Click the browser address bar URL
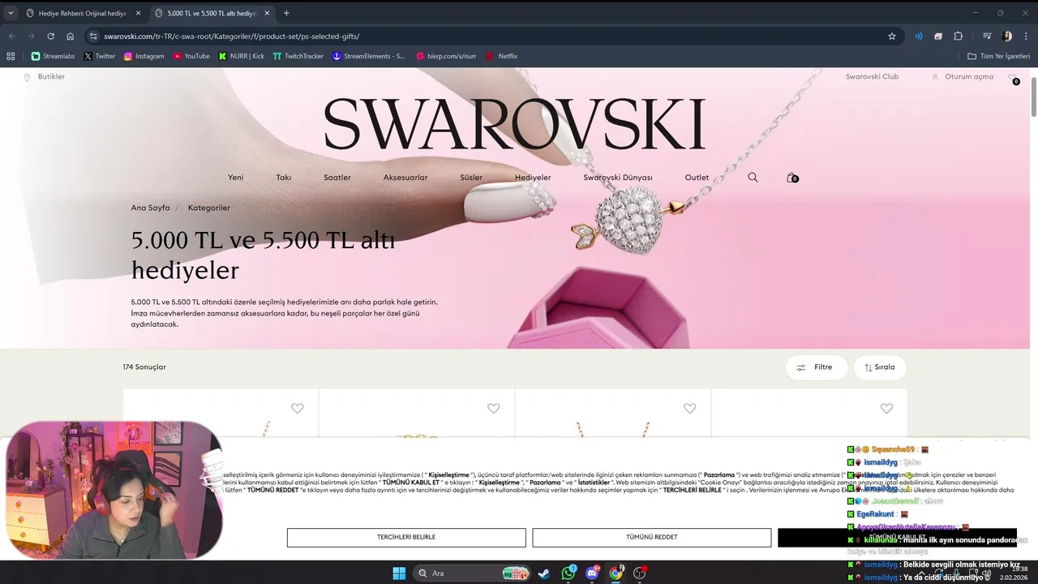The height and width of the screenshot is (584, 1038). pos(231,36)
